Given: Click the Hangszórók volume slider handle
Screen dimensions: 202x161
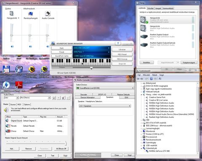Looking at the screenshot, I should [12, 35].
